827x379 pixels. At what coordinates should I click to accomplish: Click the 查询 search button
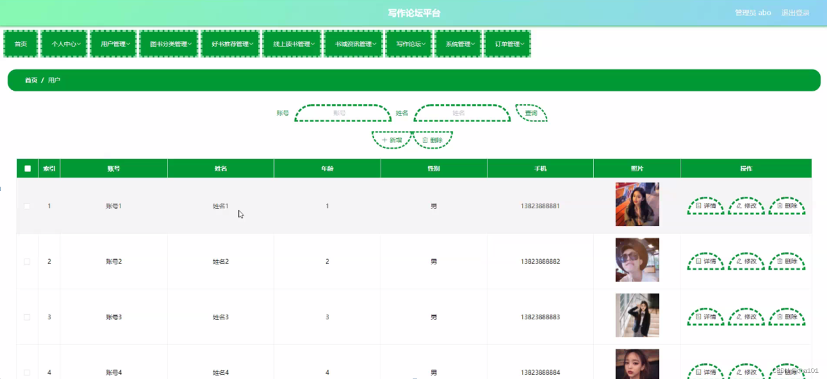pyautogui.click(x=531, y=113)
